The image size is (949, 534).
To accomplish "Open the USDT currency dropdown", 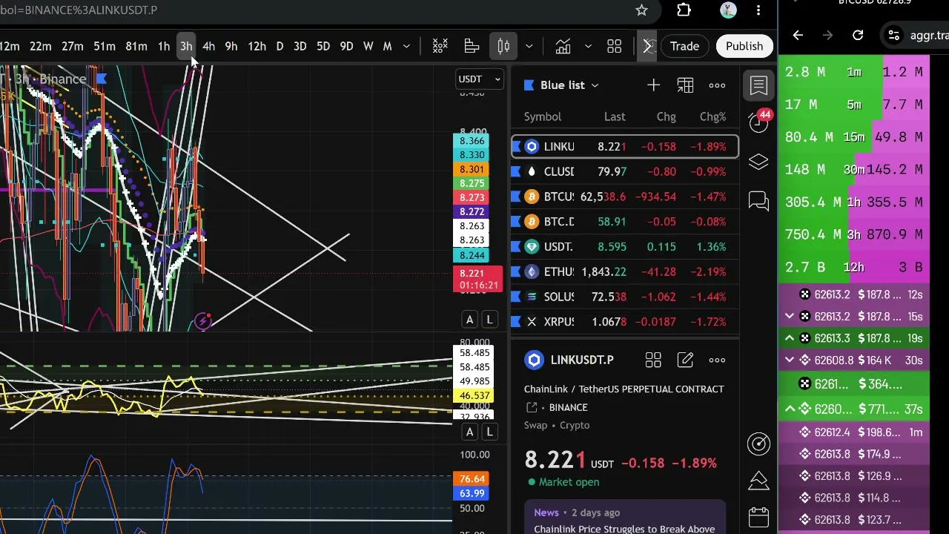I will click(480, 79).
